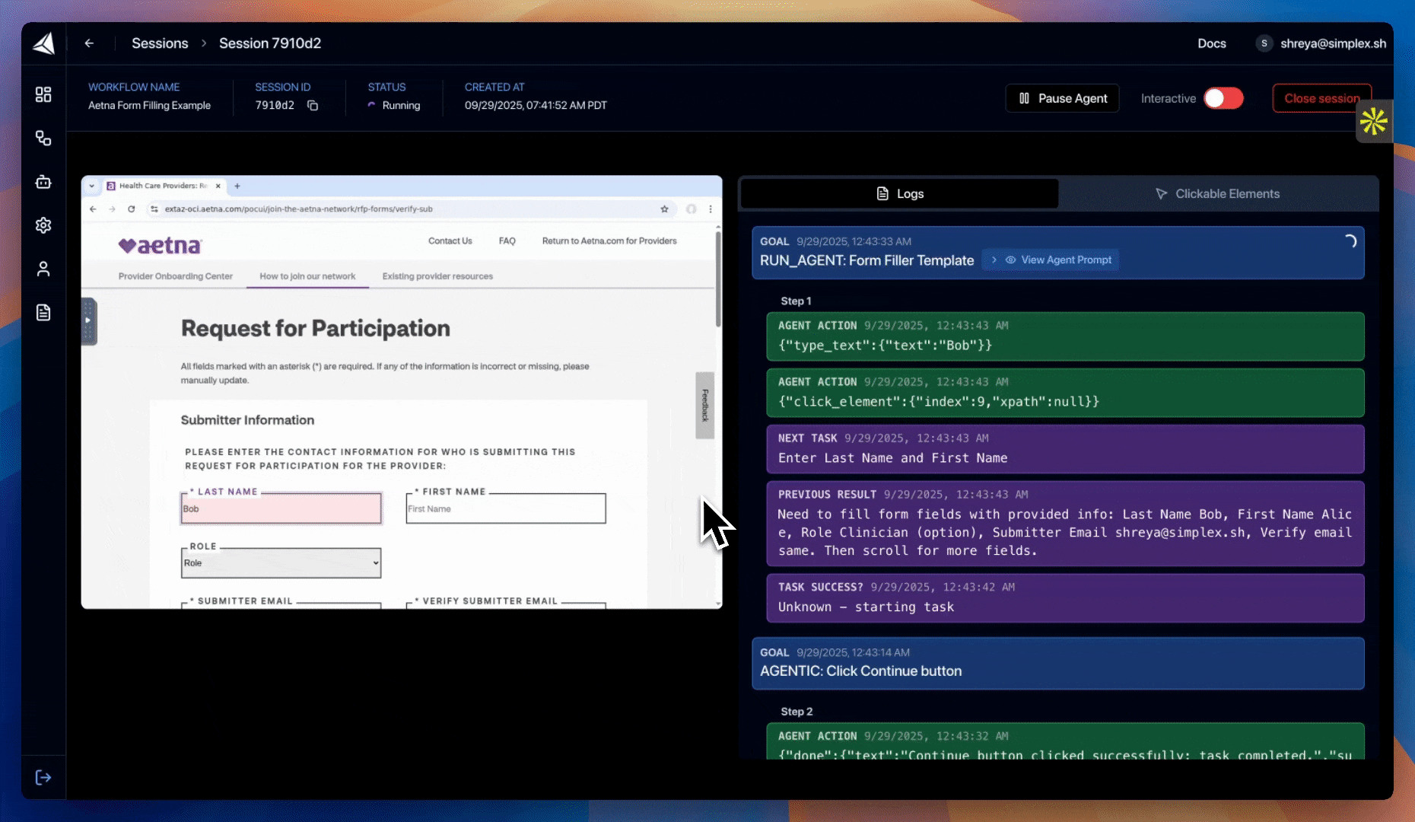The height and width of the screenshot is (822, 1415).
Task: Click the type_text Bob agent action log
Action: (x=1065, y=336)
